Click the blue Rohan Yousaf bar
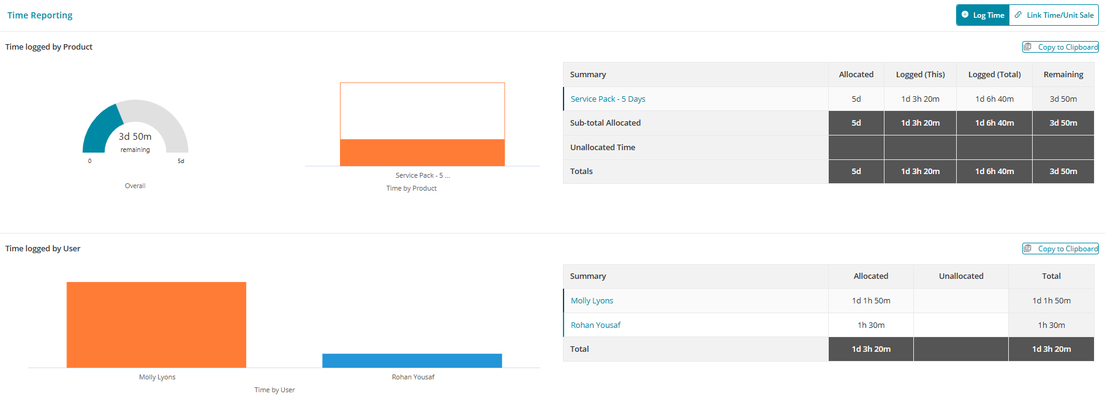 pyautogui.click(x=412, y=360)
